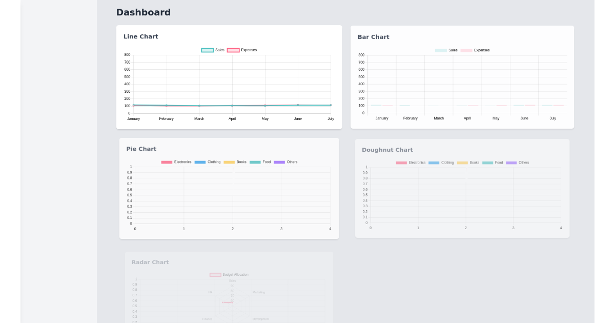Click the Radar Chart panel title

coord(150,262)
